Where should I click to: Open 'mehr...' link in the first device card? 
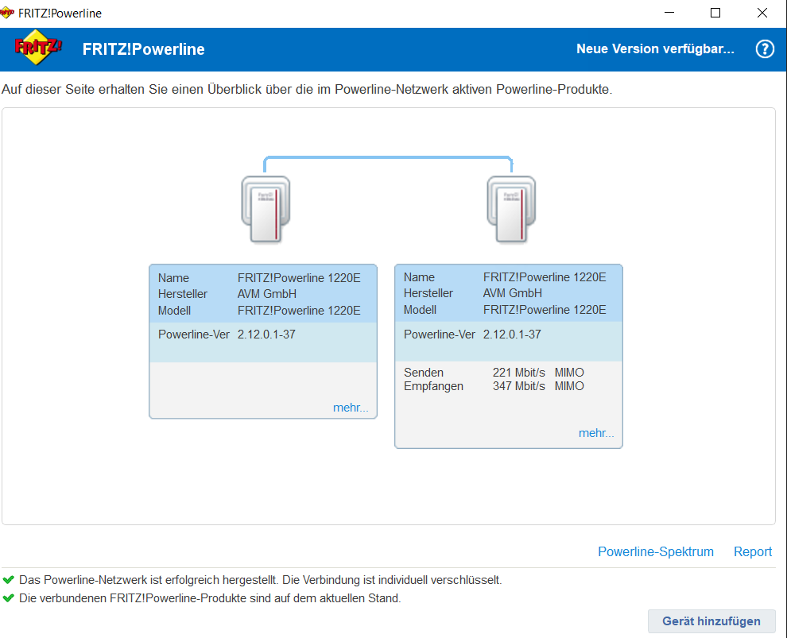(x=351, y=408)
